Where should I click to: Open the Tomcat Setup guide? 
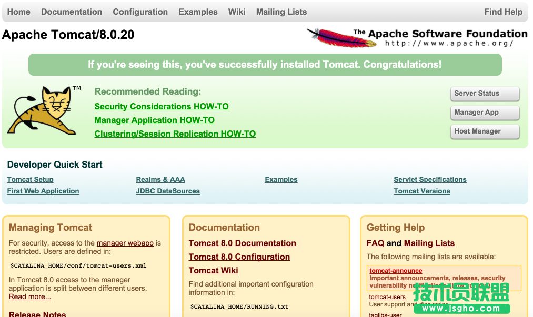(30, 179)
